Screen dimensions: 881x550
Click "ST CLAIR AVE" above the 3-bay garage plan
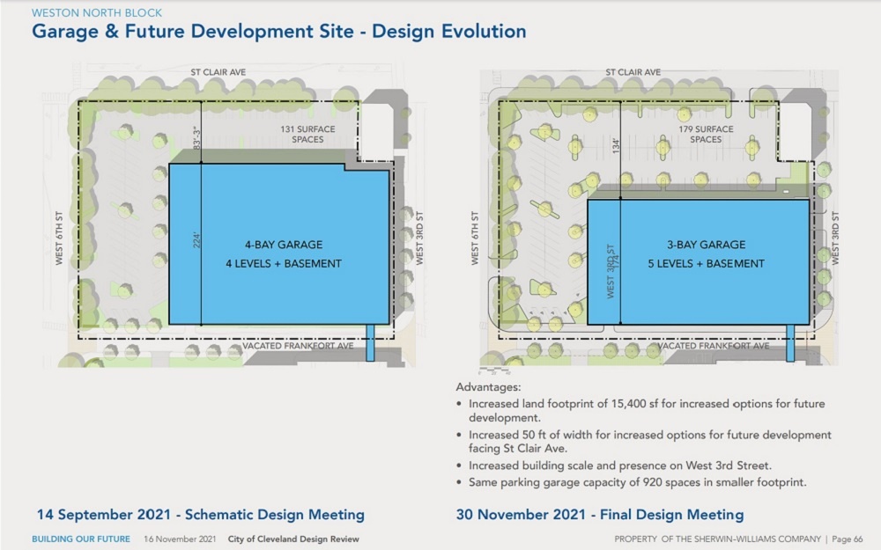tap(633, 72)
